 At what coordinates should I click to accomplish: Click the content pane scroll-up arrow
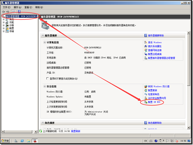(188, 33)
